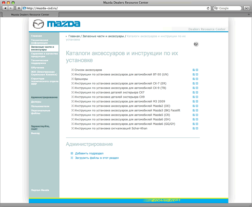The width and height of the screenshot is (252, 207).
Task: Click delete icon for Mazda5 (CR) row
Action: point(197,115)
